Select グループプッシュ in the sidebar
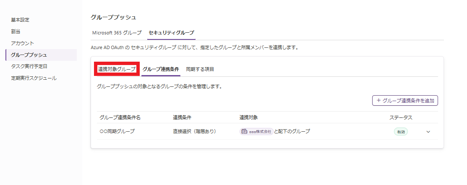Screen dimensions: 467x185 [29, 55]
